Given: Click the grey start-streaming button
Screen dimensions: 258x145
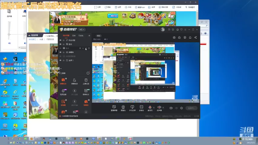Looking at the screenshot, I should pyautogui.click(x=191, y=108).
